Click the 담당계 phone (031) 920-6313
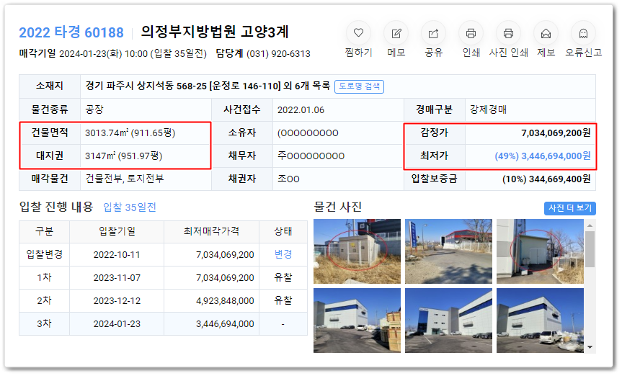The width and height of the screenshot is (622, 376). tap(278, 53)
